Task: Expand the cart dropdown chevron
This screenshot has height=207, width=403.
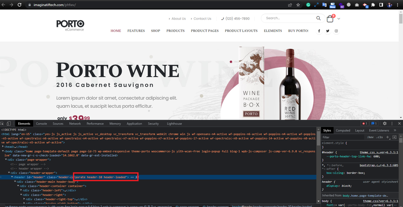Action: [x=339, y=19]
